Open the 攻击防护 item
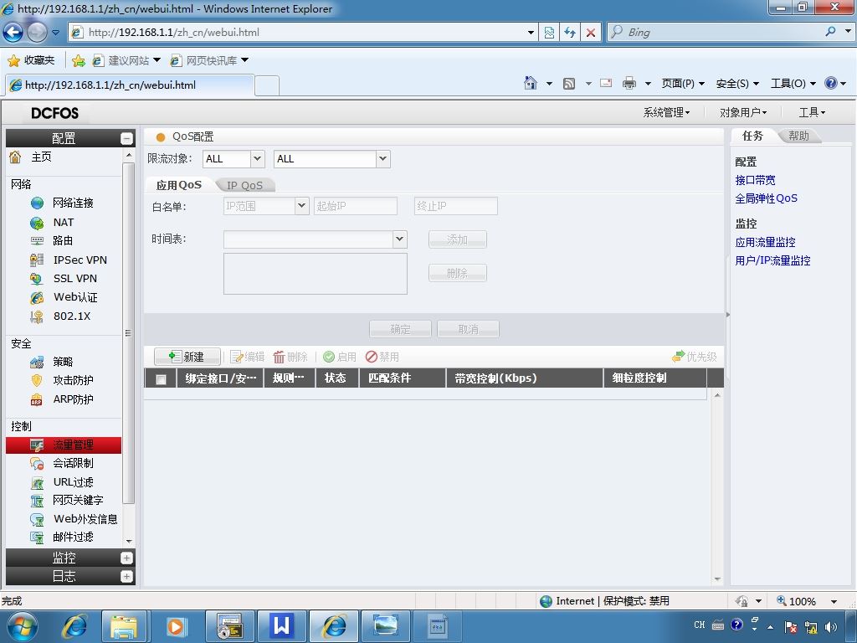This screenshot has width=857, height=643. [x=74, y=381]
